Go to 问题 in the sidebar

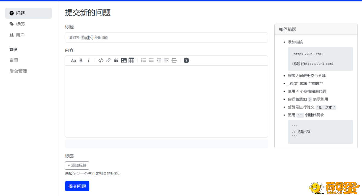29,13
